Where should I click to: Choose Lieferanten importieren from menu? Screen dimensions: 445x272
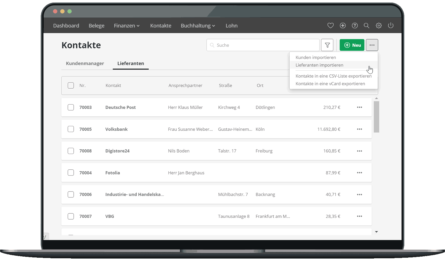pos(319,65)
